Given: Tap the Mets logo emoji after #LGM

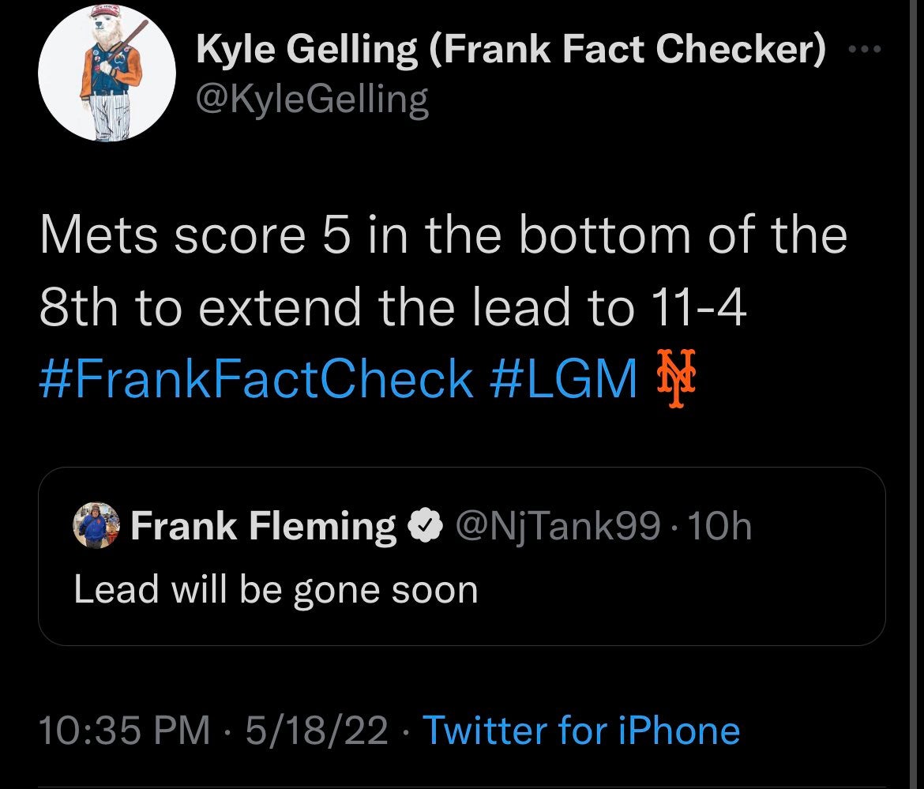Looking at the screenshot, I should (674, 378).
